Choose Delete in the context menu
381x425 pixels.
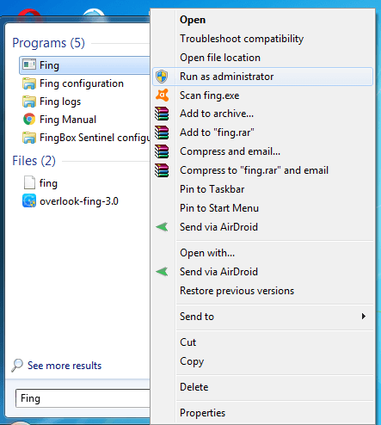click(194, 387)
